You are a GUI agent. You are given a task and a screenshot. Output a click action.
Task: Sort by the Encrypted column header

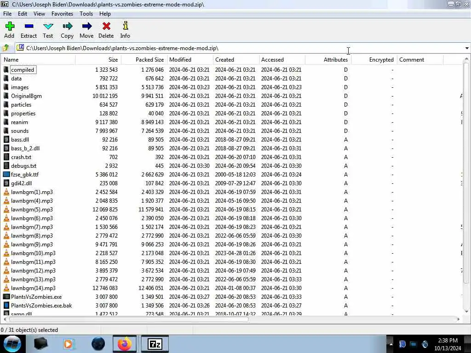click(x=374, y=60)
